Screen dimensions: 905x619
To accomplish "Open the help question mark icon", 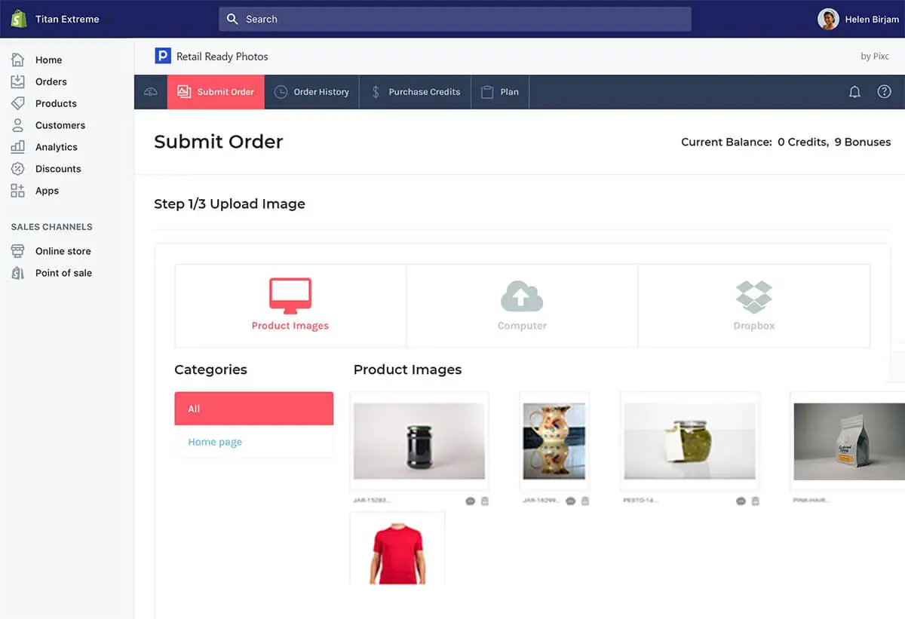I will point(884,92).
